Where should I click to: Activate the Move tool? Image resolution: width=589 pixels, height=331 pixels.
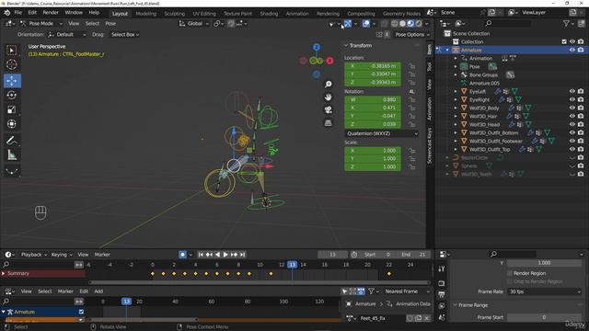12,80
